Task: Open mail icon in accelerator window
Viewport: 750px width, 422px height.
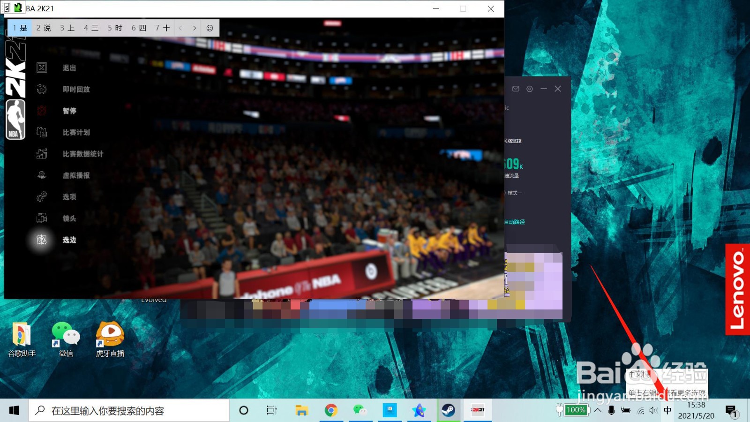Action: (x=516, y=89)
